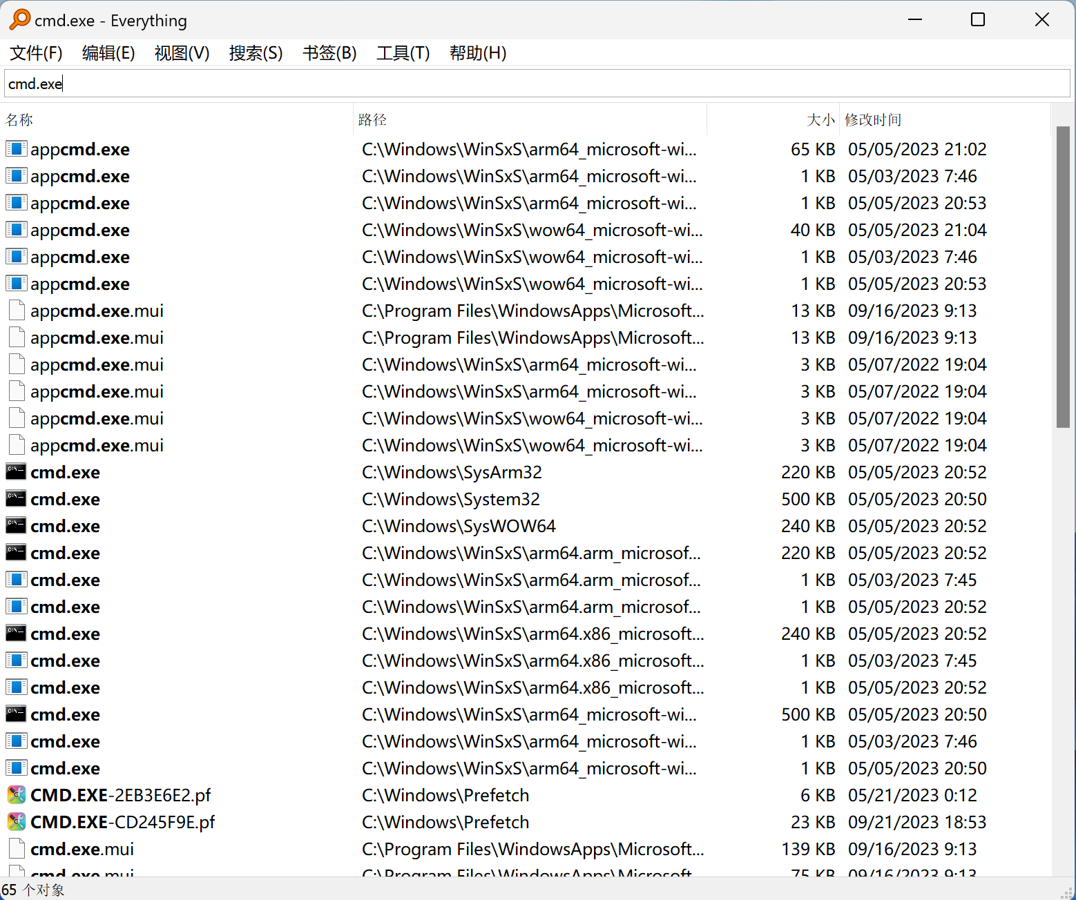This screenshot has height=900, width=1076.
Task: Open the 搜索(S) menu
Action: (x=256, y=53)
